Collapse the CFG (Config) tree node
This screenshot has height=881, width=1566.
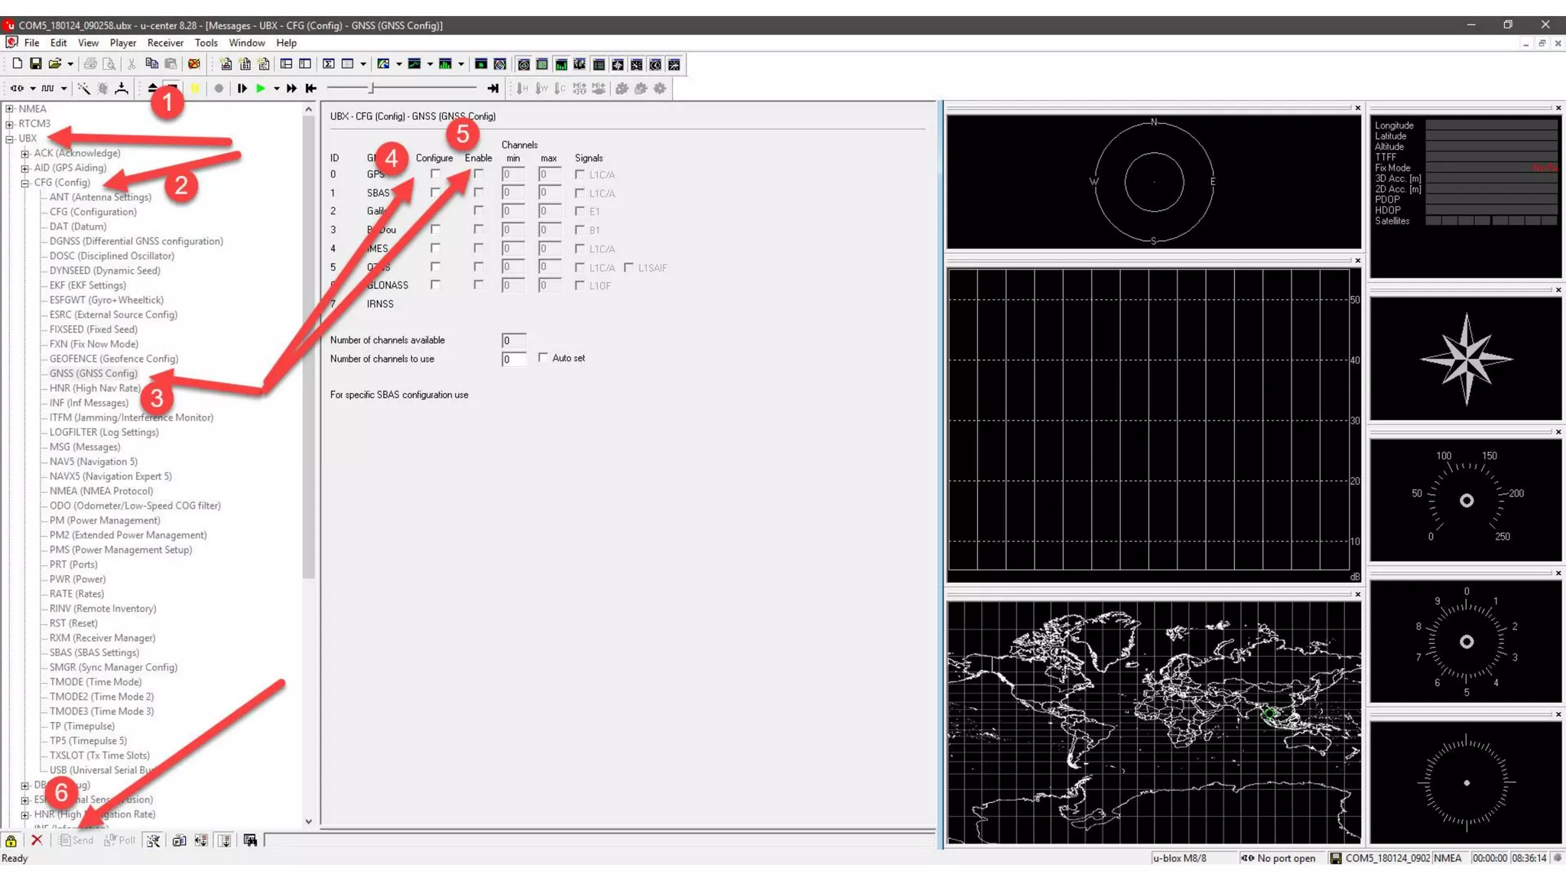[x=25, y=183]
